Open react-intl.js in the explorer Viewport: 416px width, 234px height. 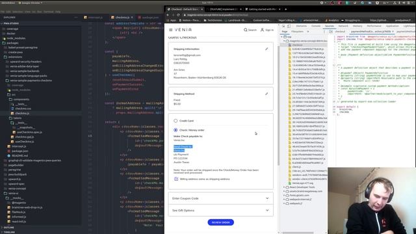pyautogui.click(x=19, y=222)
